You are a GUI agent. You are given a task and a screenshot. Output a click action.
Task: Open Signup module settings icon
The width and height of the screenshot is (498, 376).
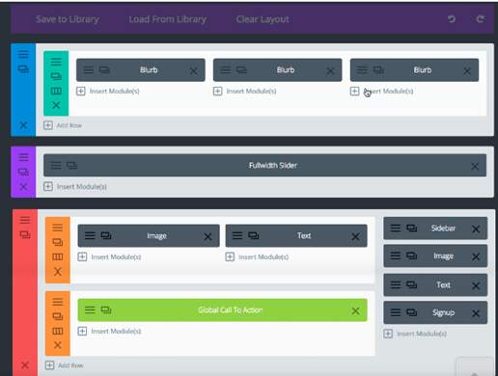(x=396, y=312)
